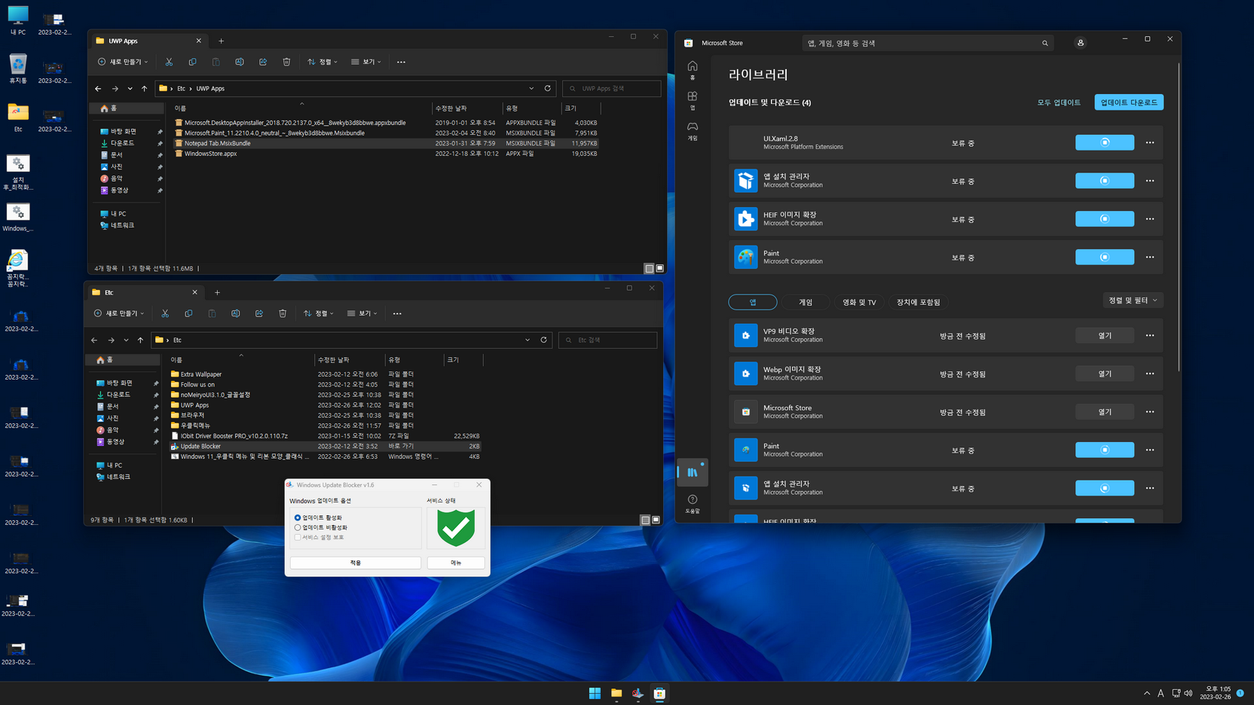Click the Microsoft Store vertical scrollbar
This screenshot has height=705, width=1254.
point(1179,217)
